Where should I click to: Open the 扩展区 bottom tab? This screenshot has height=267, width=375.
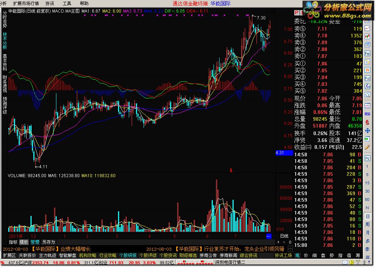9,256
